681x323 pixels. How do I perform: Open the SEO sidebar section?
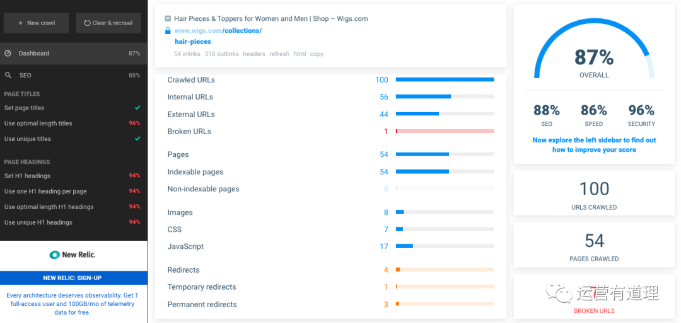(x=25, y=76)
